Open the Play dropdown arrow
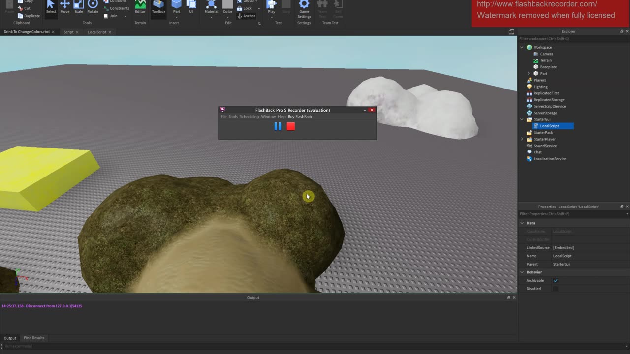The height and width of the screenshot is (354, 630). [x=271, y=17]
